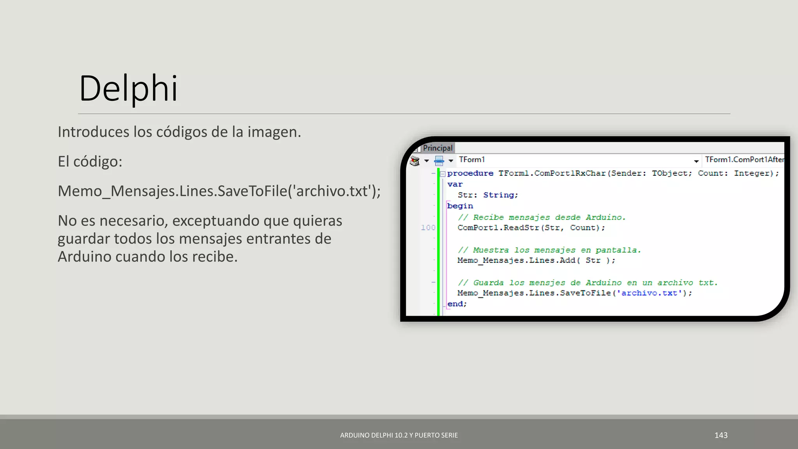The height and width of the screenshot is (449, 798).
Task: Click the ComPort1.ReadStr(Str, Count); code line
Action: click(x=531, y=228)
